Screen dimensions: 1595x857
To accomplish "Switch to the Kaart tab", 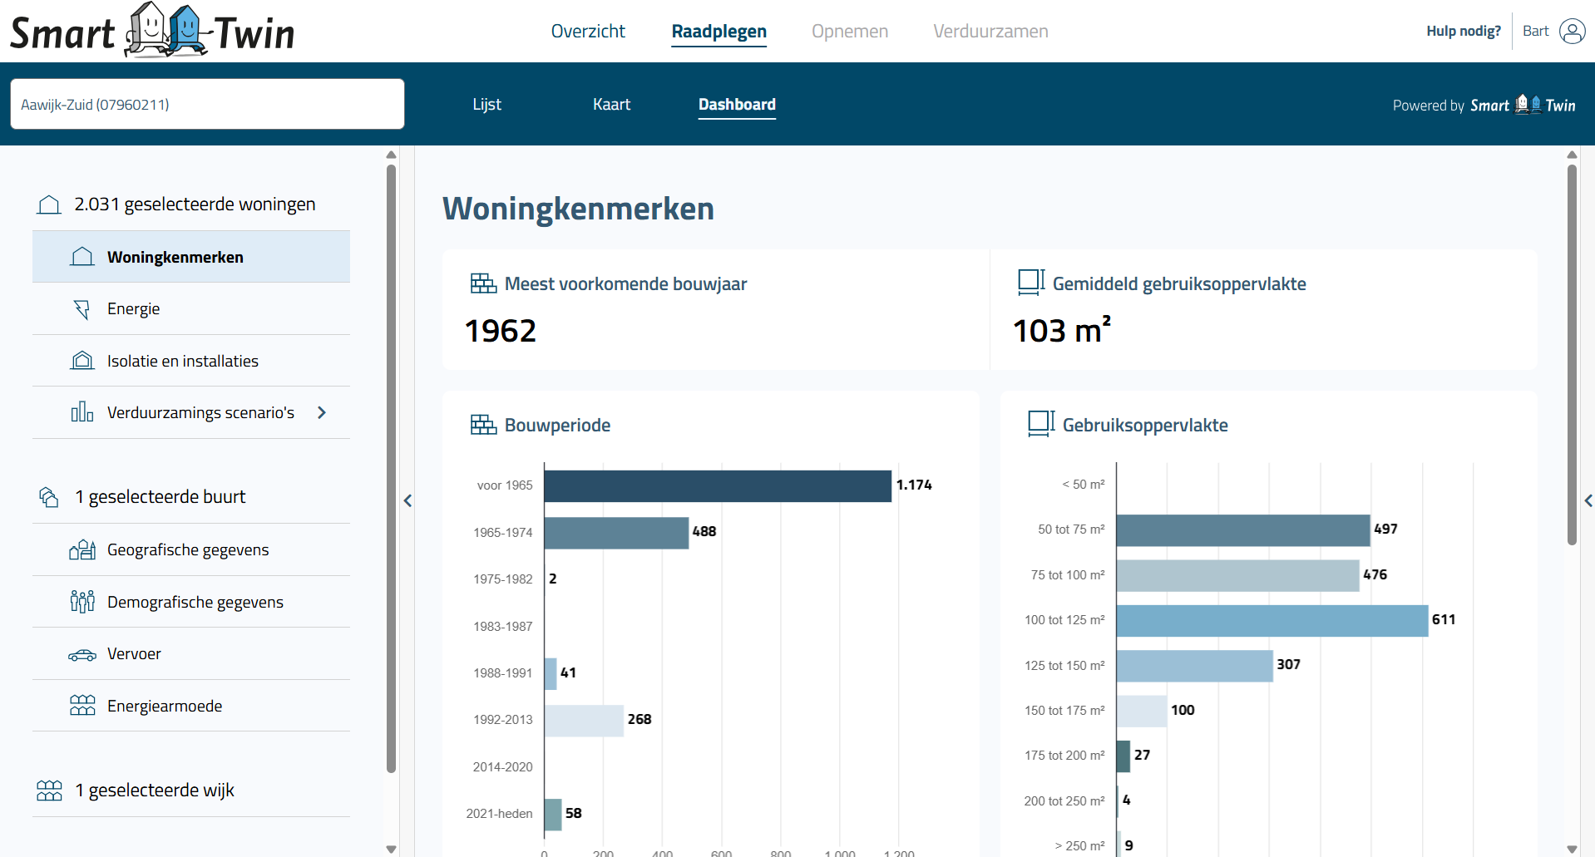I will [x=611, y=105].
